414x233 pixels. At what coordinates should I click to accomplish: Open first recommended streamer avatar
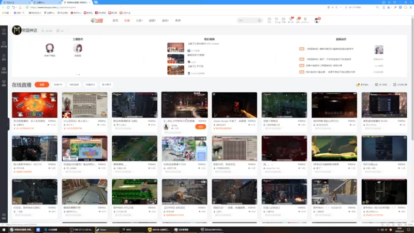point(50,48)
